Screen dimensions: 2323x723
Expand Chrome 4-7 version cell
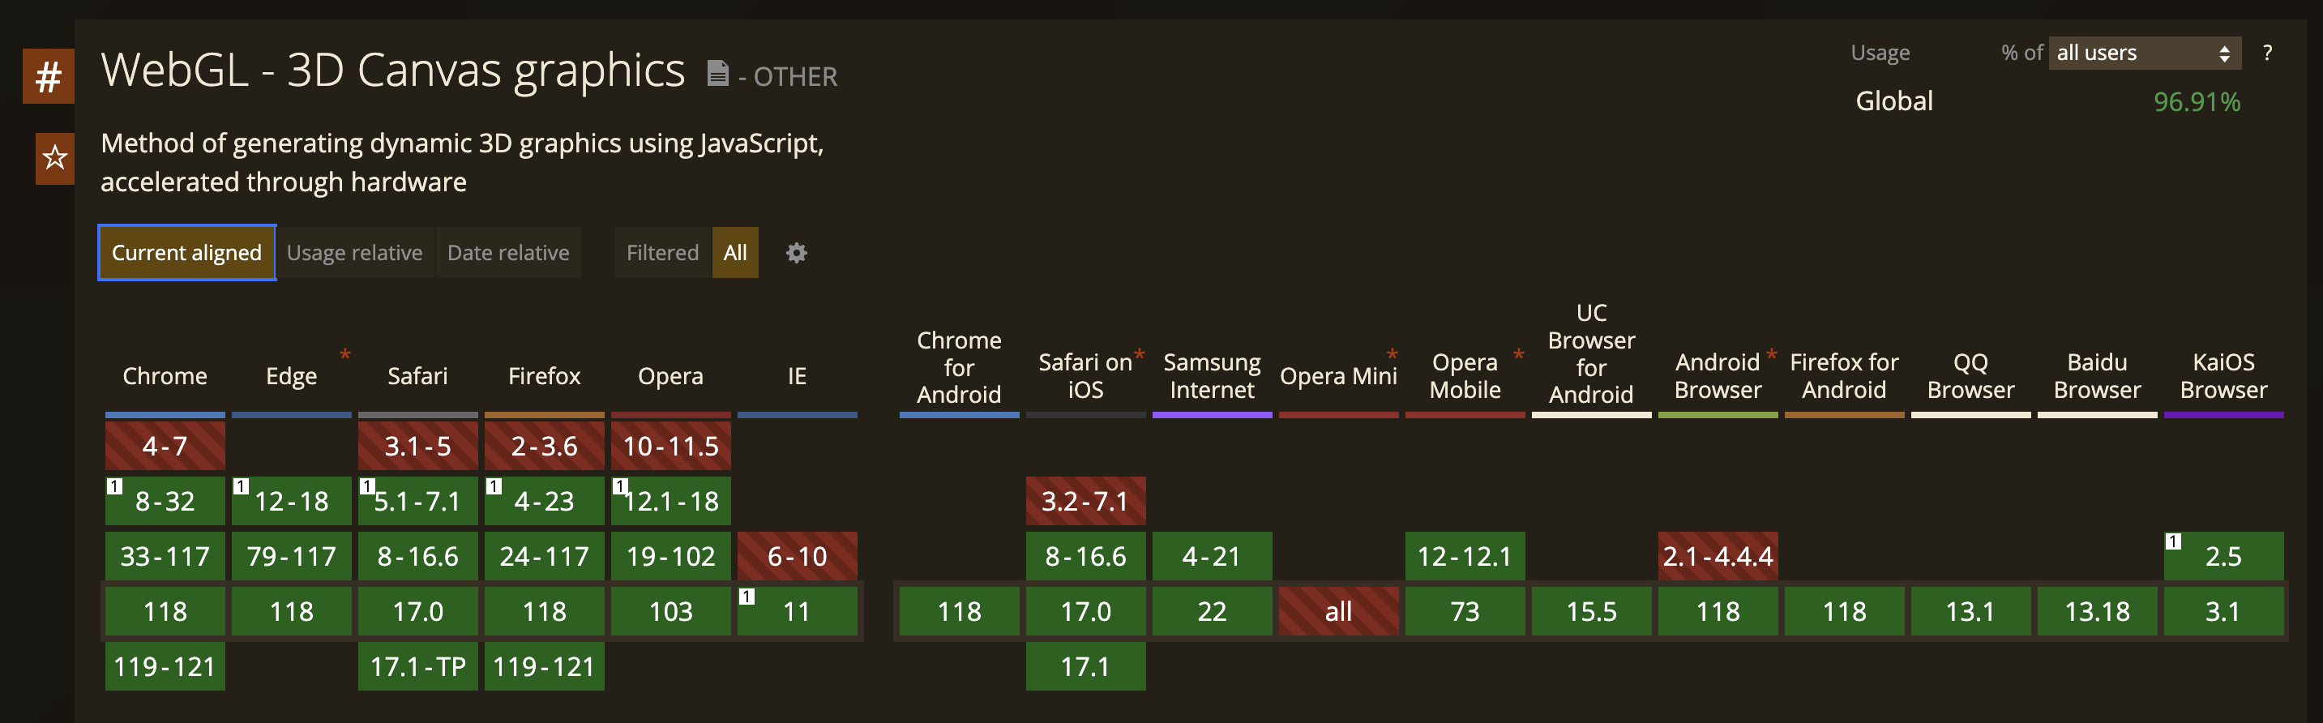(165, 447)
